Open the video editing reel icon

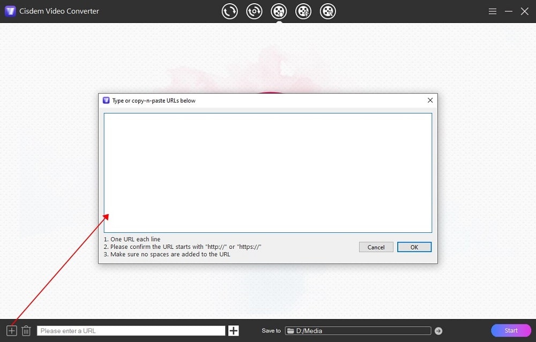point(303,11)
